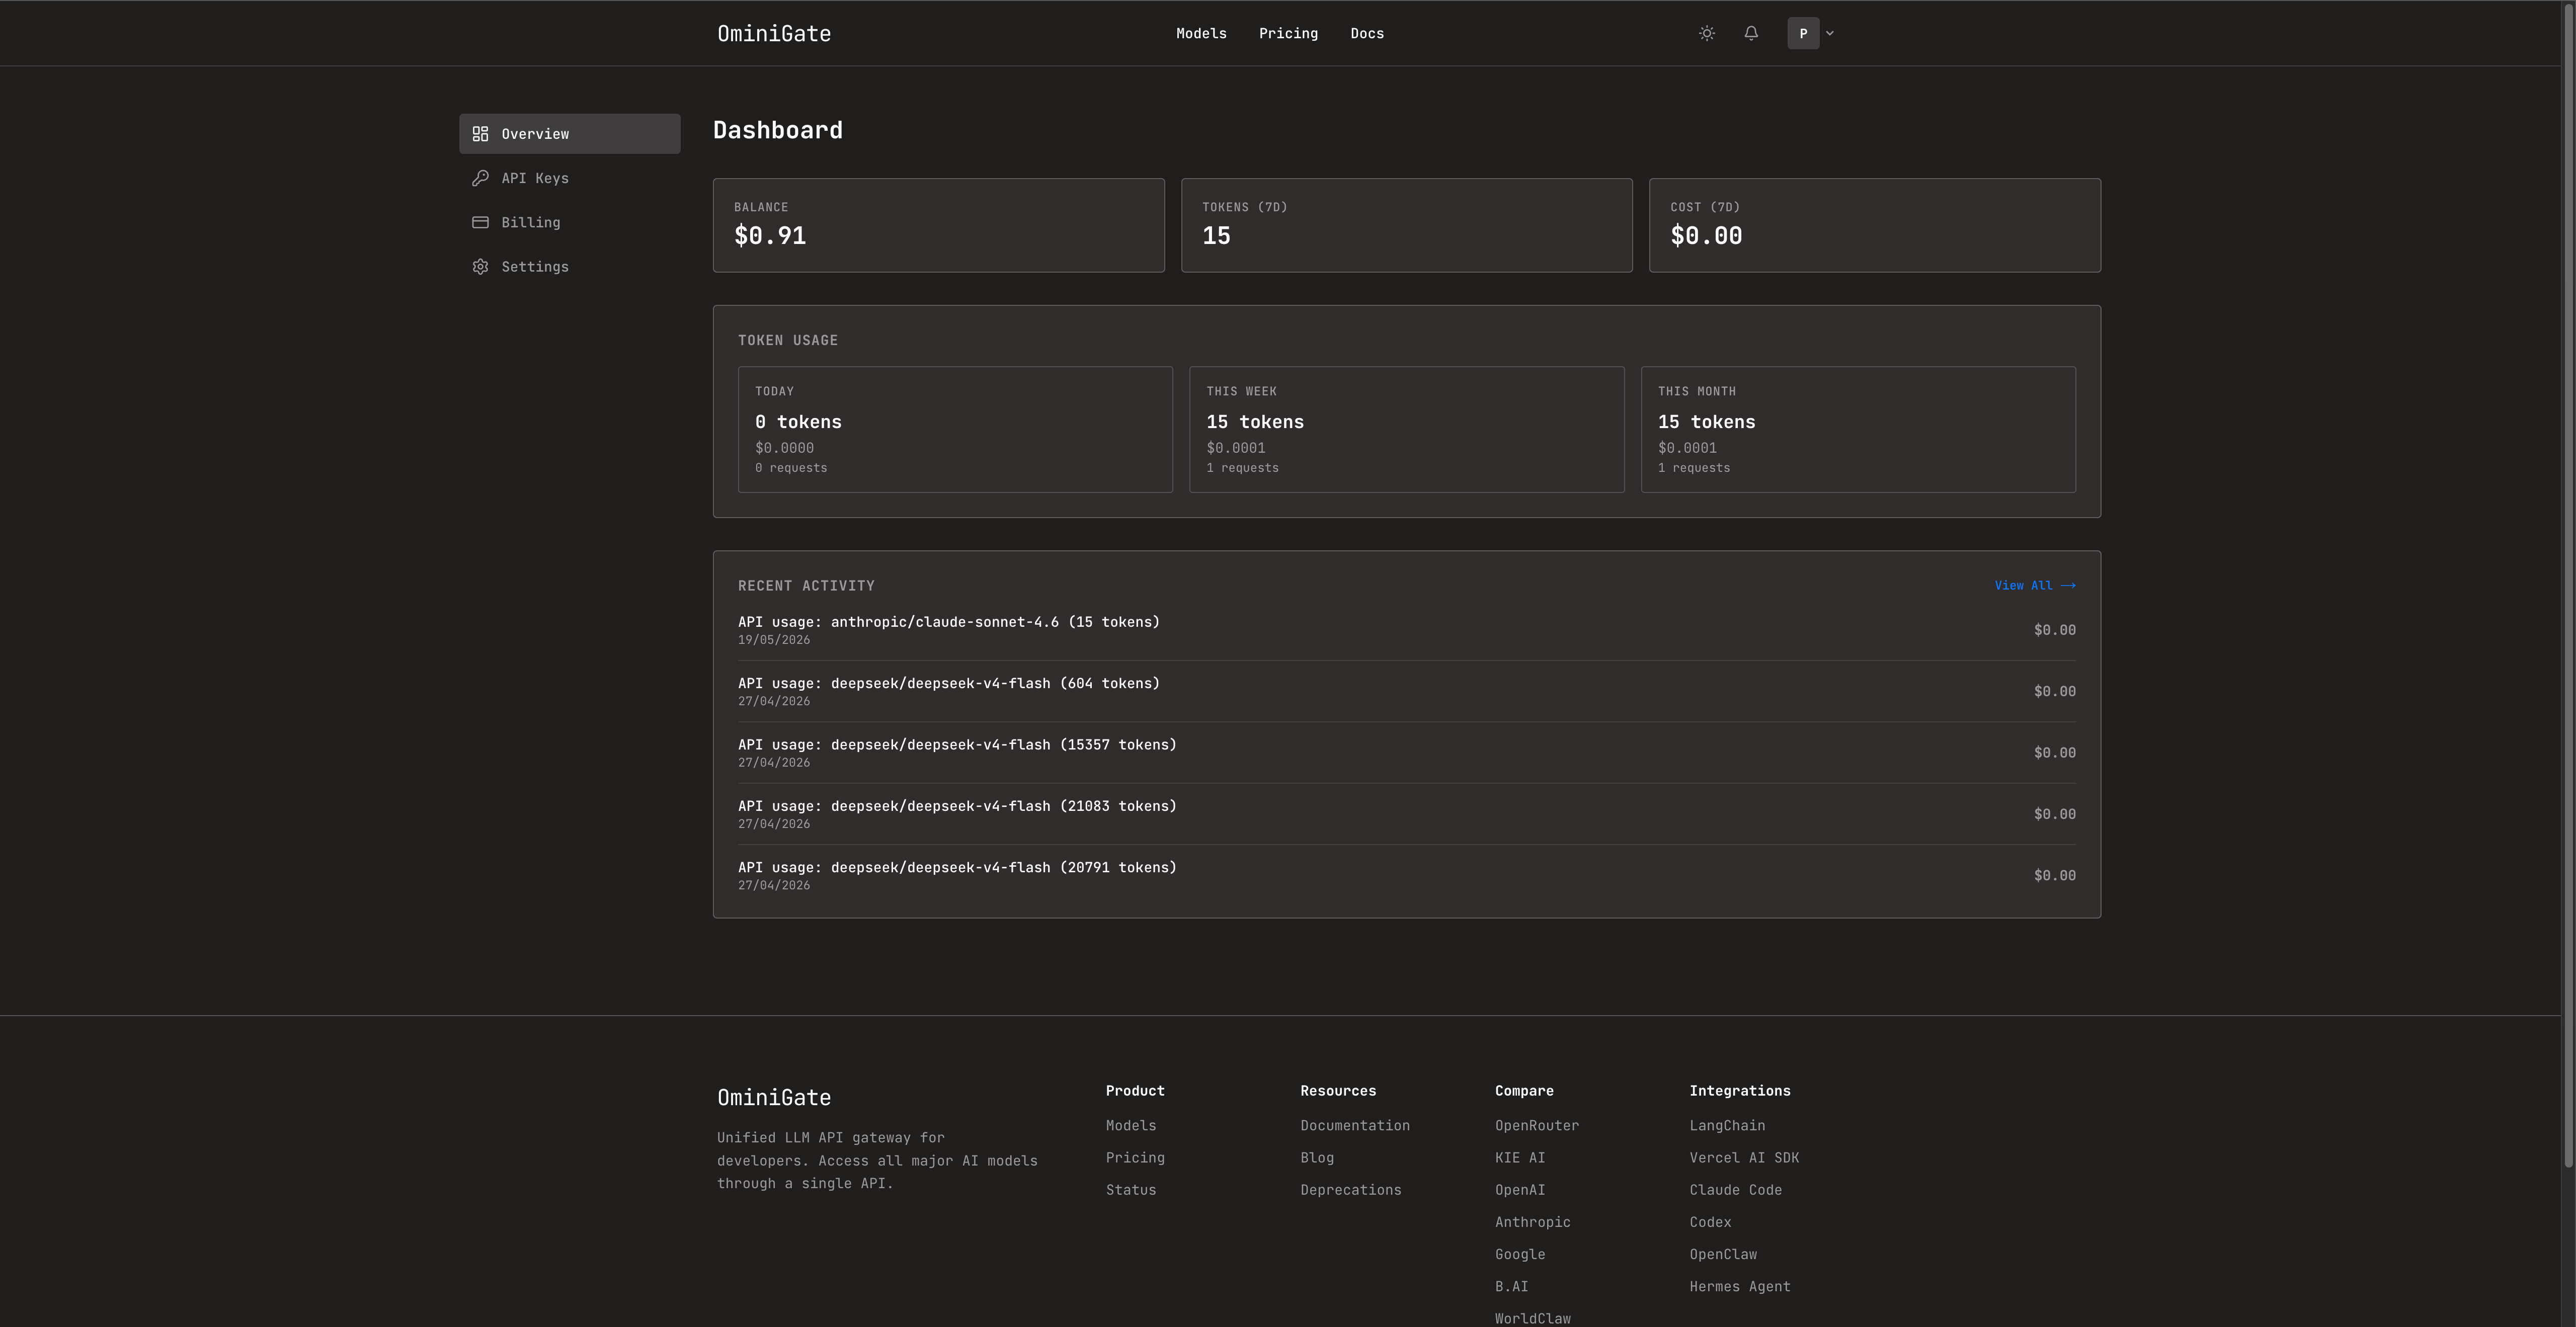The height and width of the screenshot is (1327, 2576).
Task: Select the Cost (7D) card
Action: pyautogui.click(x=1875, y=225)
